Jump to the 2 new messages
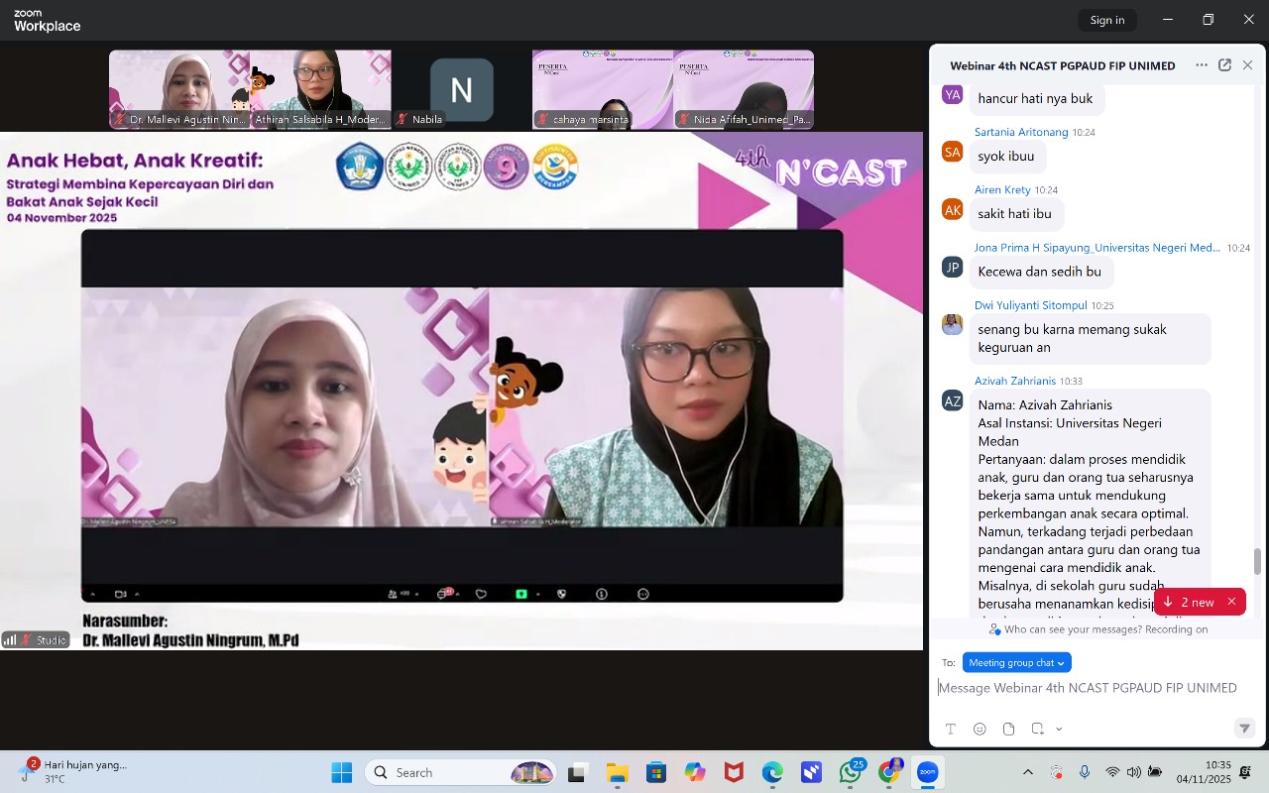 pos(1189,602)
